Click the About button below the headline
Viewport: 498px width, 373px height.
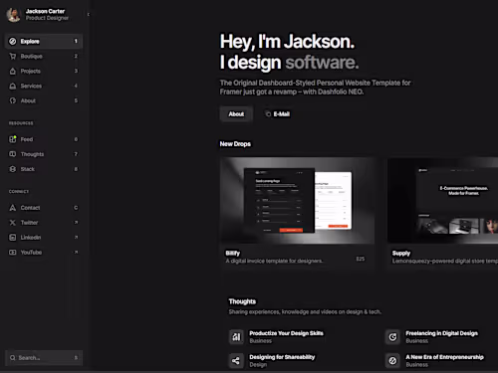point(236,114)
